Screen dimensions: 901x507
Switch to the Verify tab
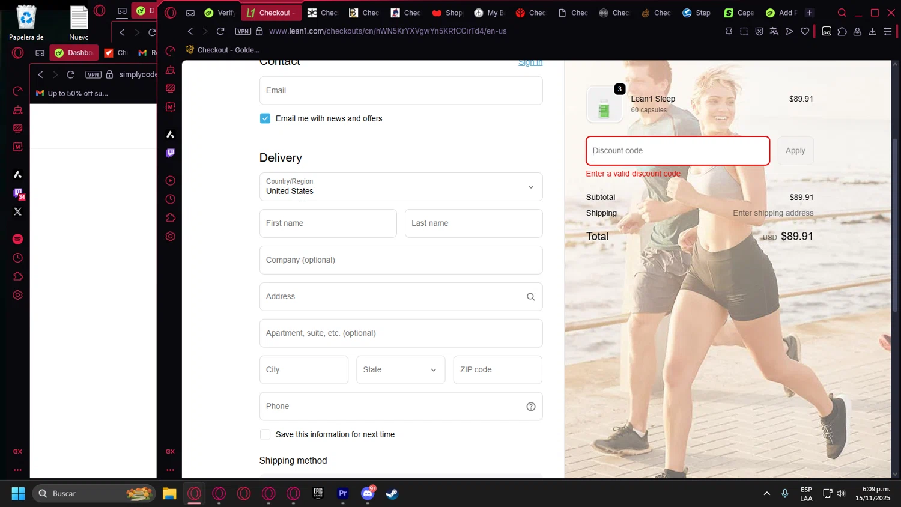[220, 13]
